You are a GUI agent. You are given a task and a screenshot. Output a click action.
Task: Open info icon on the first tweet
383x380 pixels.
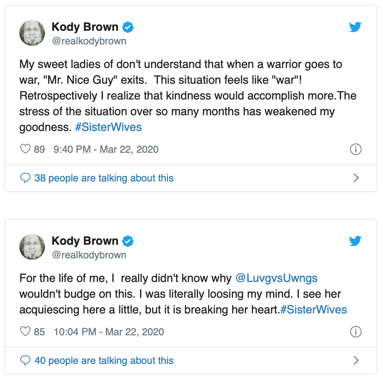[355, 149]
